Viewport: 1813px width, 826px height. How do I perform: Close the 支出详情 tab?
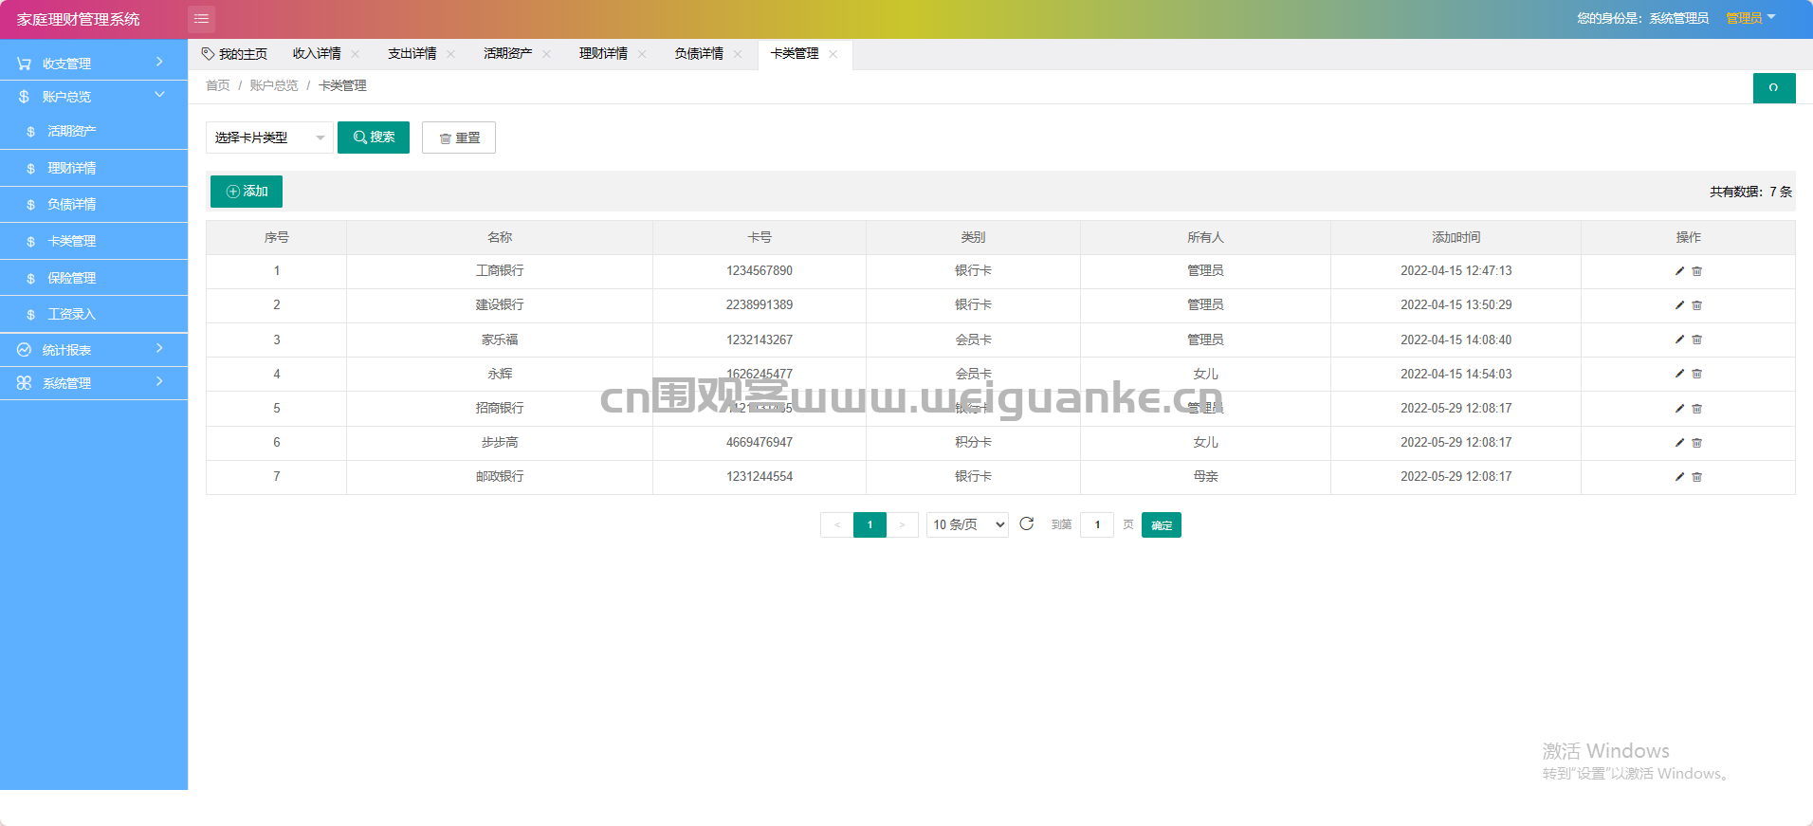(x=450, y=54)
